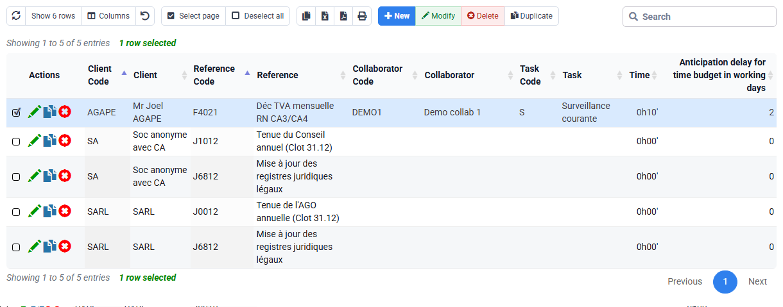Click the Next pagination link
Image resolution: width=783 pixels, height=307 pixels.
757,281
